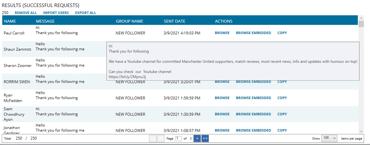Jump to the last results page

click(205, 138)
